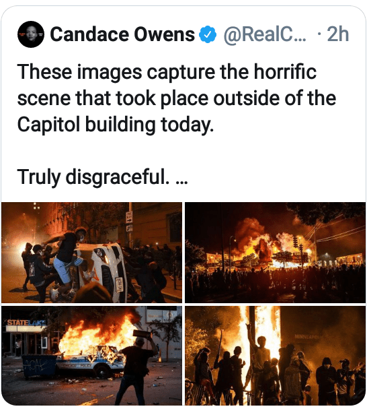The image size is (369, 415).
Task: Click the dumpster in burning car photo
Action: click(39, 366)
